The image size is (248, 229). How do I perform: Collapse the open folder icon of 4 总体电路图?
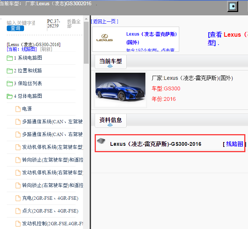[10, 96]
